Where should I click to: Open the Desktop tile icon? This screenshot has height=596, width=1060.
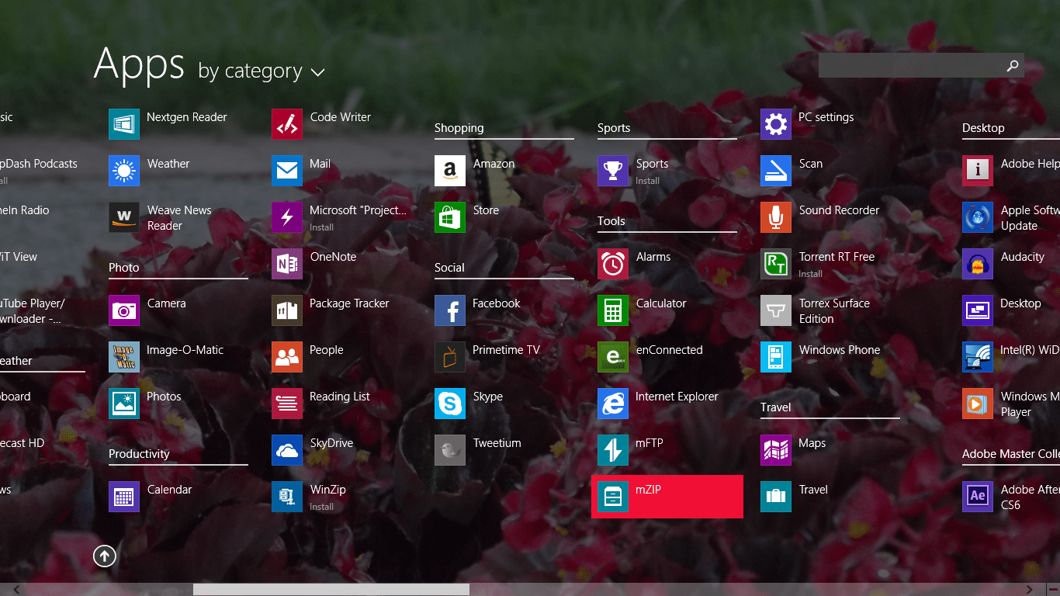pos(978,310)
